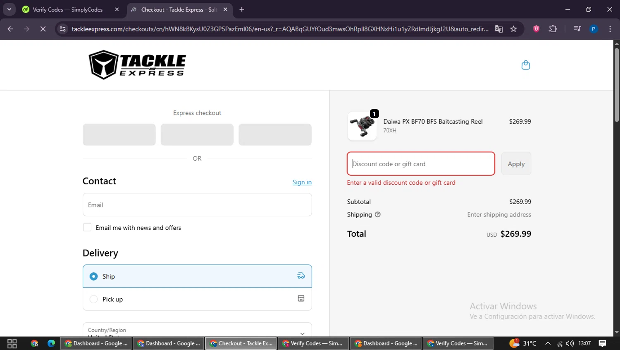The image size is (620, 350).
Task: Click the third express checkout button placeholder
Action: [275, 135]
